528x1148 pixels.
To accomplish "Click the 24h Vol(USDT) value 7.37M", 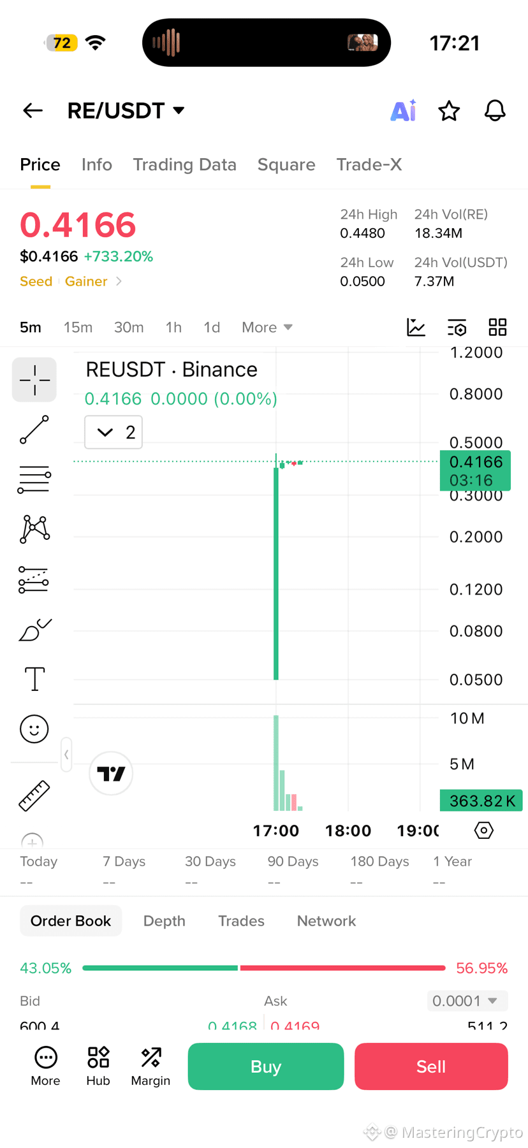I will [x=434, y=282].
